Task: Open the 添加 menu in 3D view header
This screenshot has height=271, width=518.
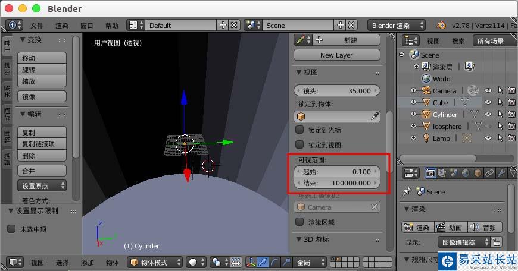Action: coord(87,263)
